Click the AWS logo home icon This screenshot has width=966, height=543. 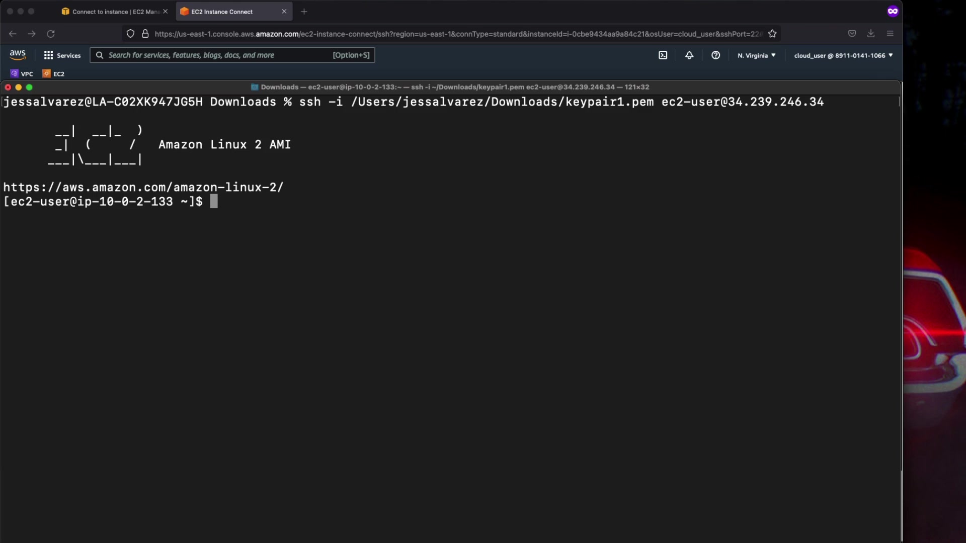click(x=18, y=55)
